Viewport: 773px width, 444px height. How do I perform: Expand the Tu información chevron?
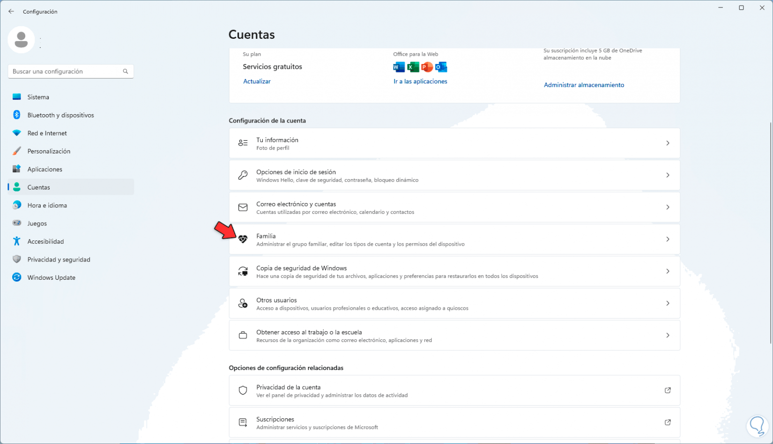[x=668, y=143]
